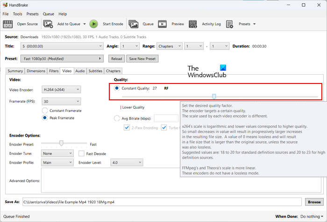Click the Queue Finished status text
Screen dimensions: 327x222
[16, 216]
